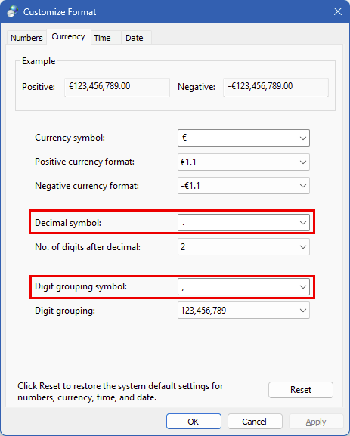Click the Digit grouping label

click(65, 311)
